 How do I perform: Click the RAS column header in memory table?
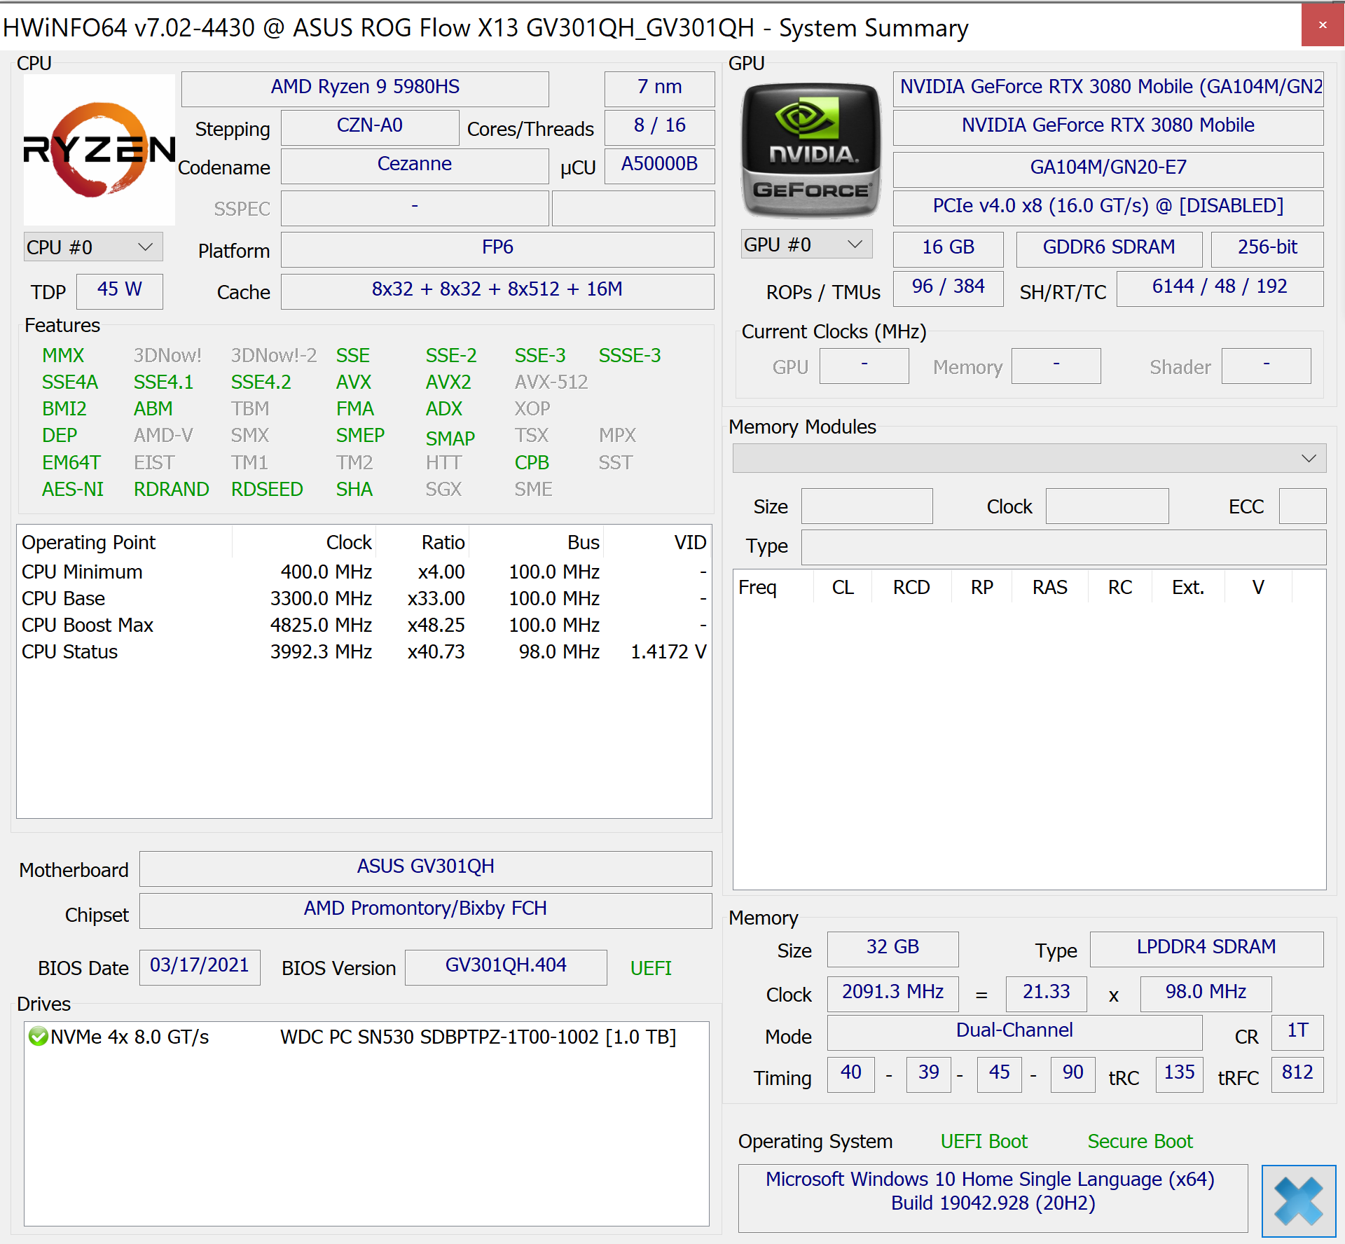pos(1049,587)
